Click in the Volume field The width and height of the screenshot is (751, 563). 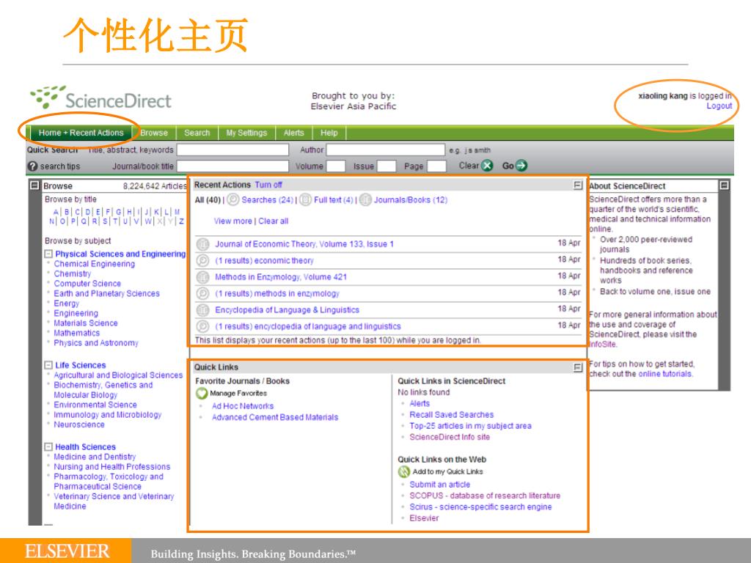(336, 166)
